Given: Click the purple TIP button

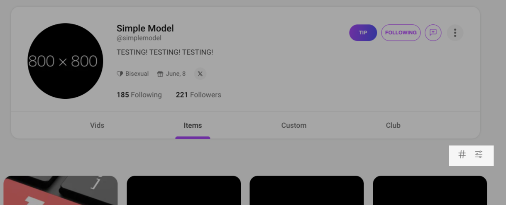Looking at the screenshot, I should coord(363,33).
